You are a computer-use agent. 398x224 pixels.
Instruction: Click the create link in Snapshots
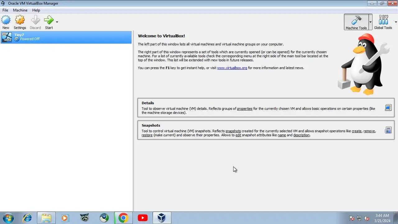point(357,131)
